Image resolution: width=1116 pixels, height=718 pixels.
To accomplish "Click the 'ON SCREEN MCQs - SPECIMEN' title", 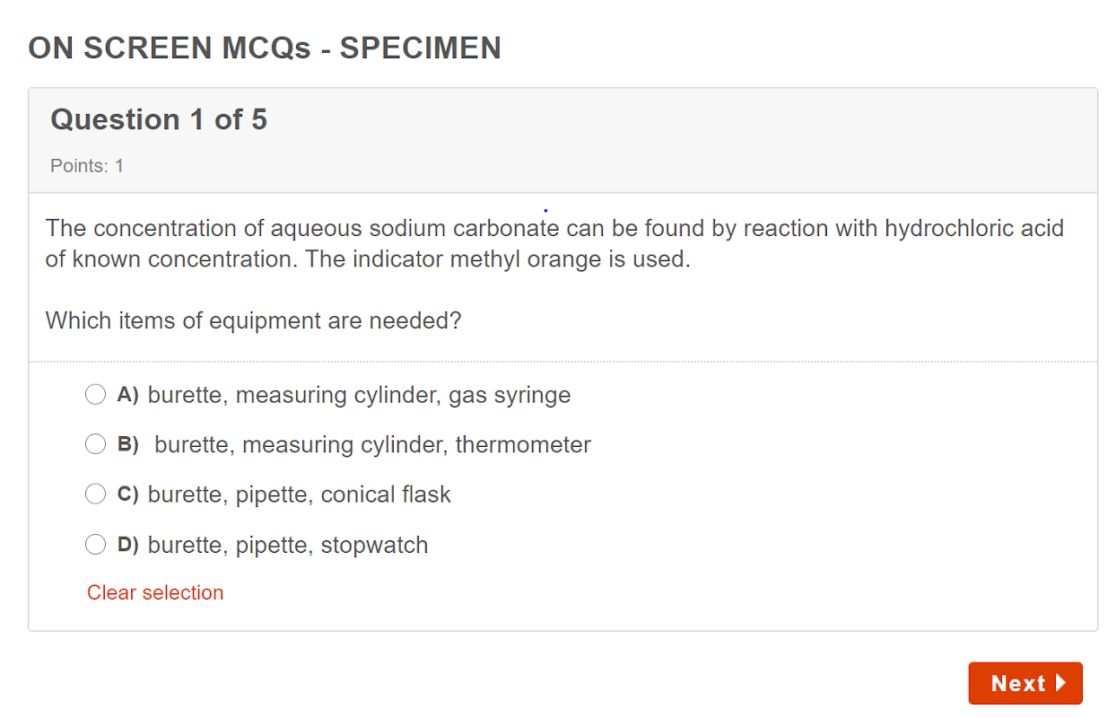I will coord(265,48).
